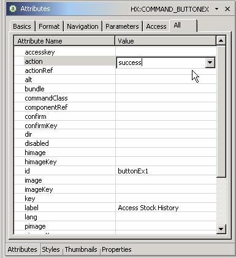This screenshot has height=258, width=236.
Task: Open the panel menu dropdown arrow
Action: click(216, 9)
